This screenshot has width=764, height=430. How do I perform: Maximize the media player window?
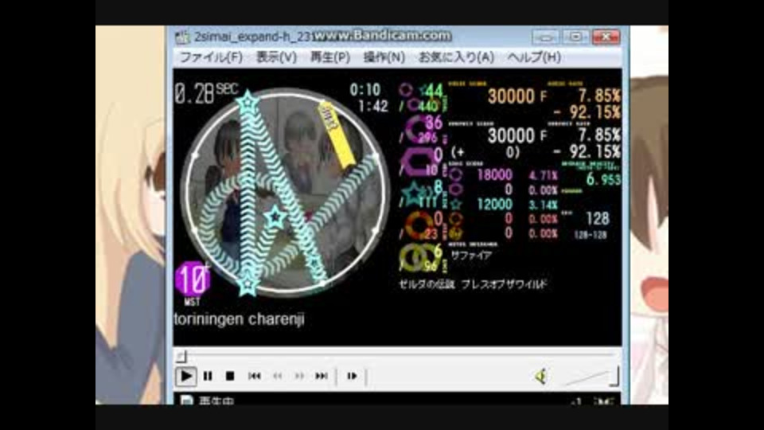[575, 37]
